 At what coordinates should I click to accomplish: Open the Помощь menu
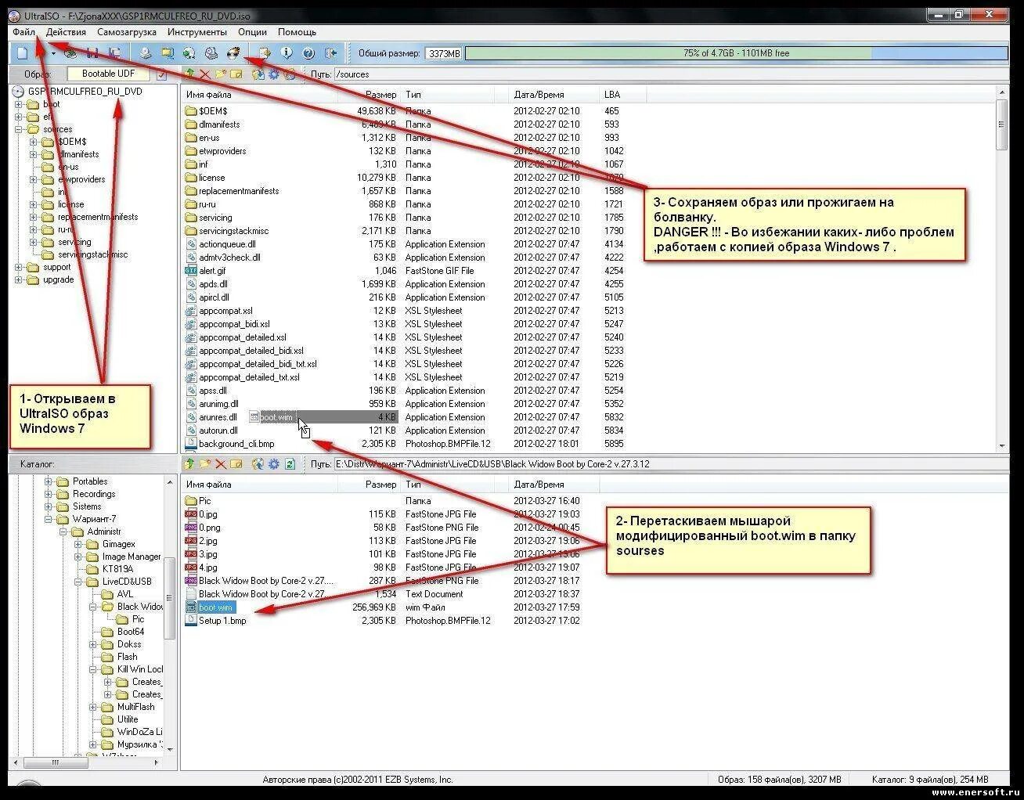pyautogui.click(x=297, y=32)
